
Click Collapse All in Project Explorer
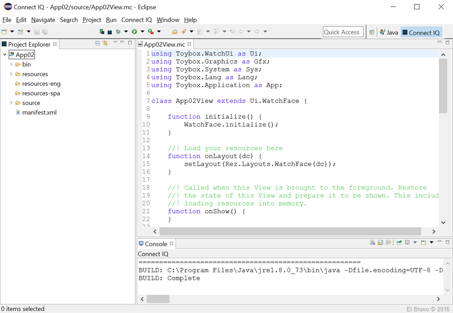98,43
